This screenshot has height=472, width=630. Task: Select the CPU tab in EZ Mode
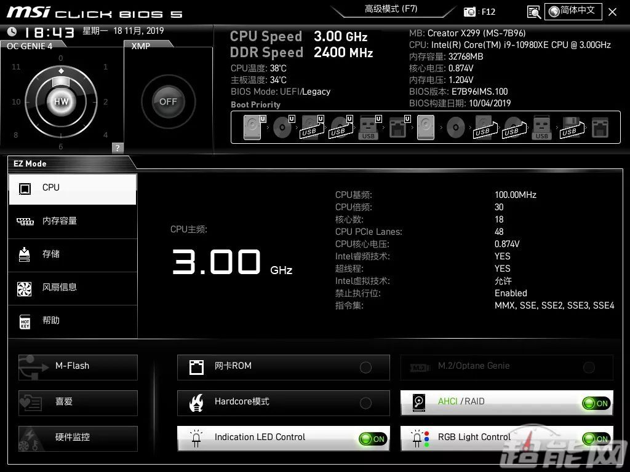point(73,189)
